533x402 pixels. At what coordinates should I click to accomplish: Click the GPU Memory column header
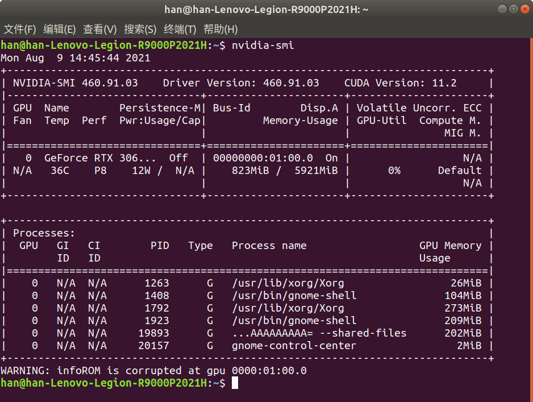tap(451, 246)
